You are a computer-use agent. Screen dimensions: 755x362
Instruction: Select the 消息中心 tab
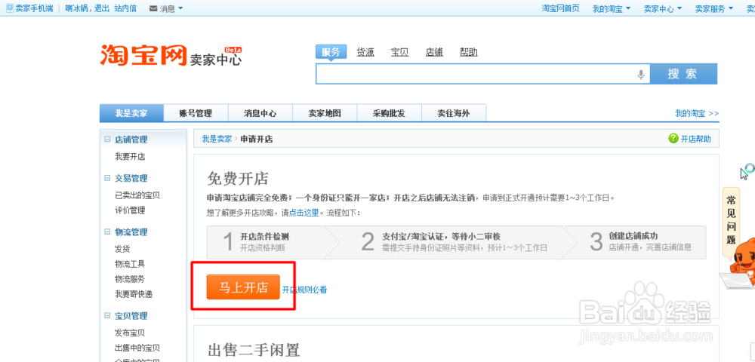click(260, 113)
